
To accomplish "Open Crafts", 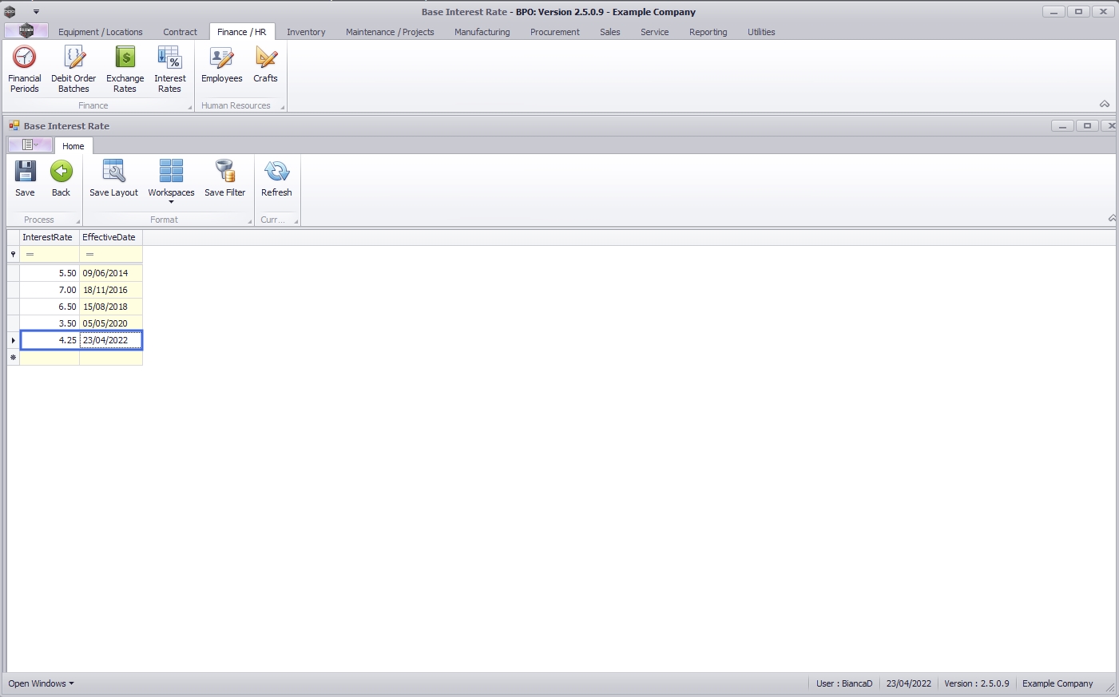I will [x=266, y=65].
